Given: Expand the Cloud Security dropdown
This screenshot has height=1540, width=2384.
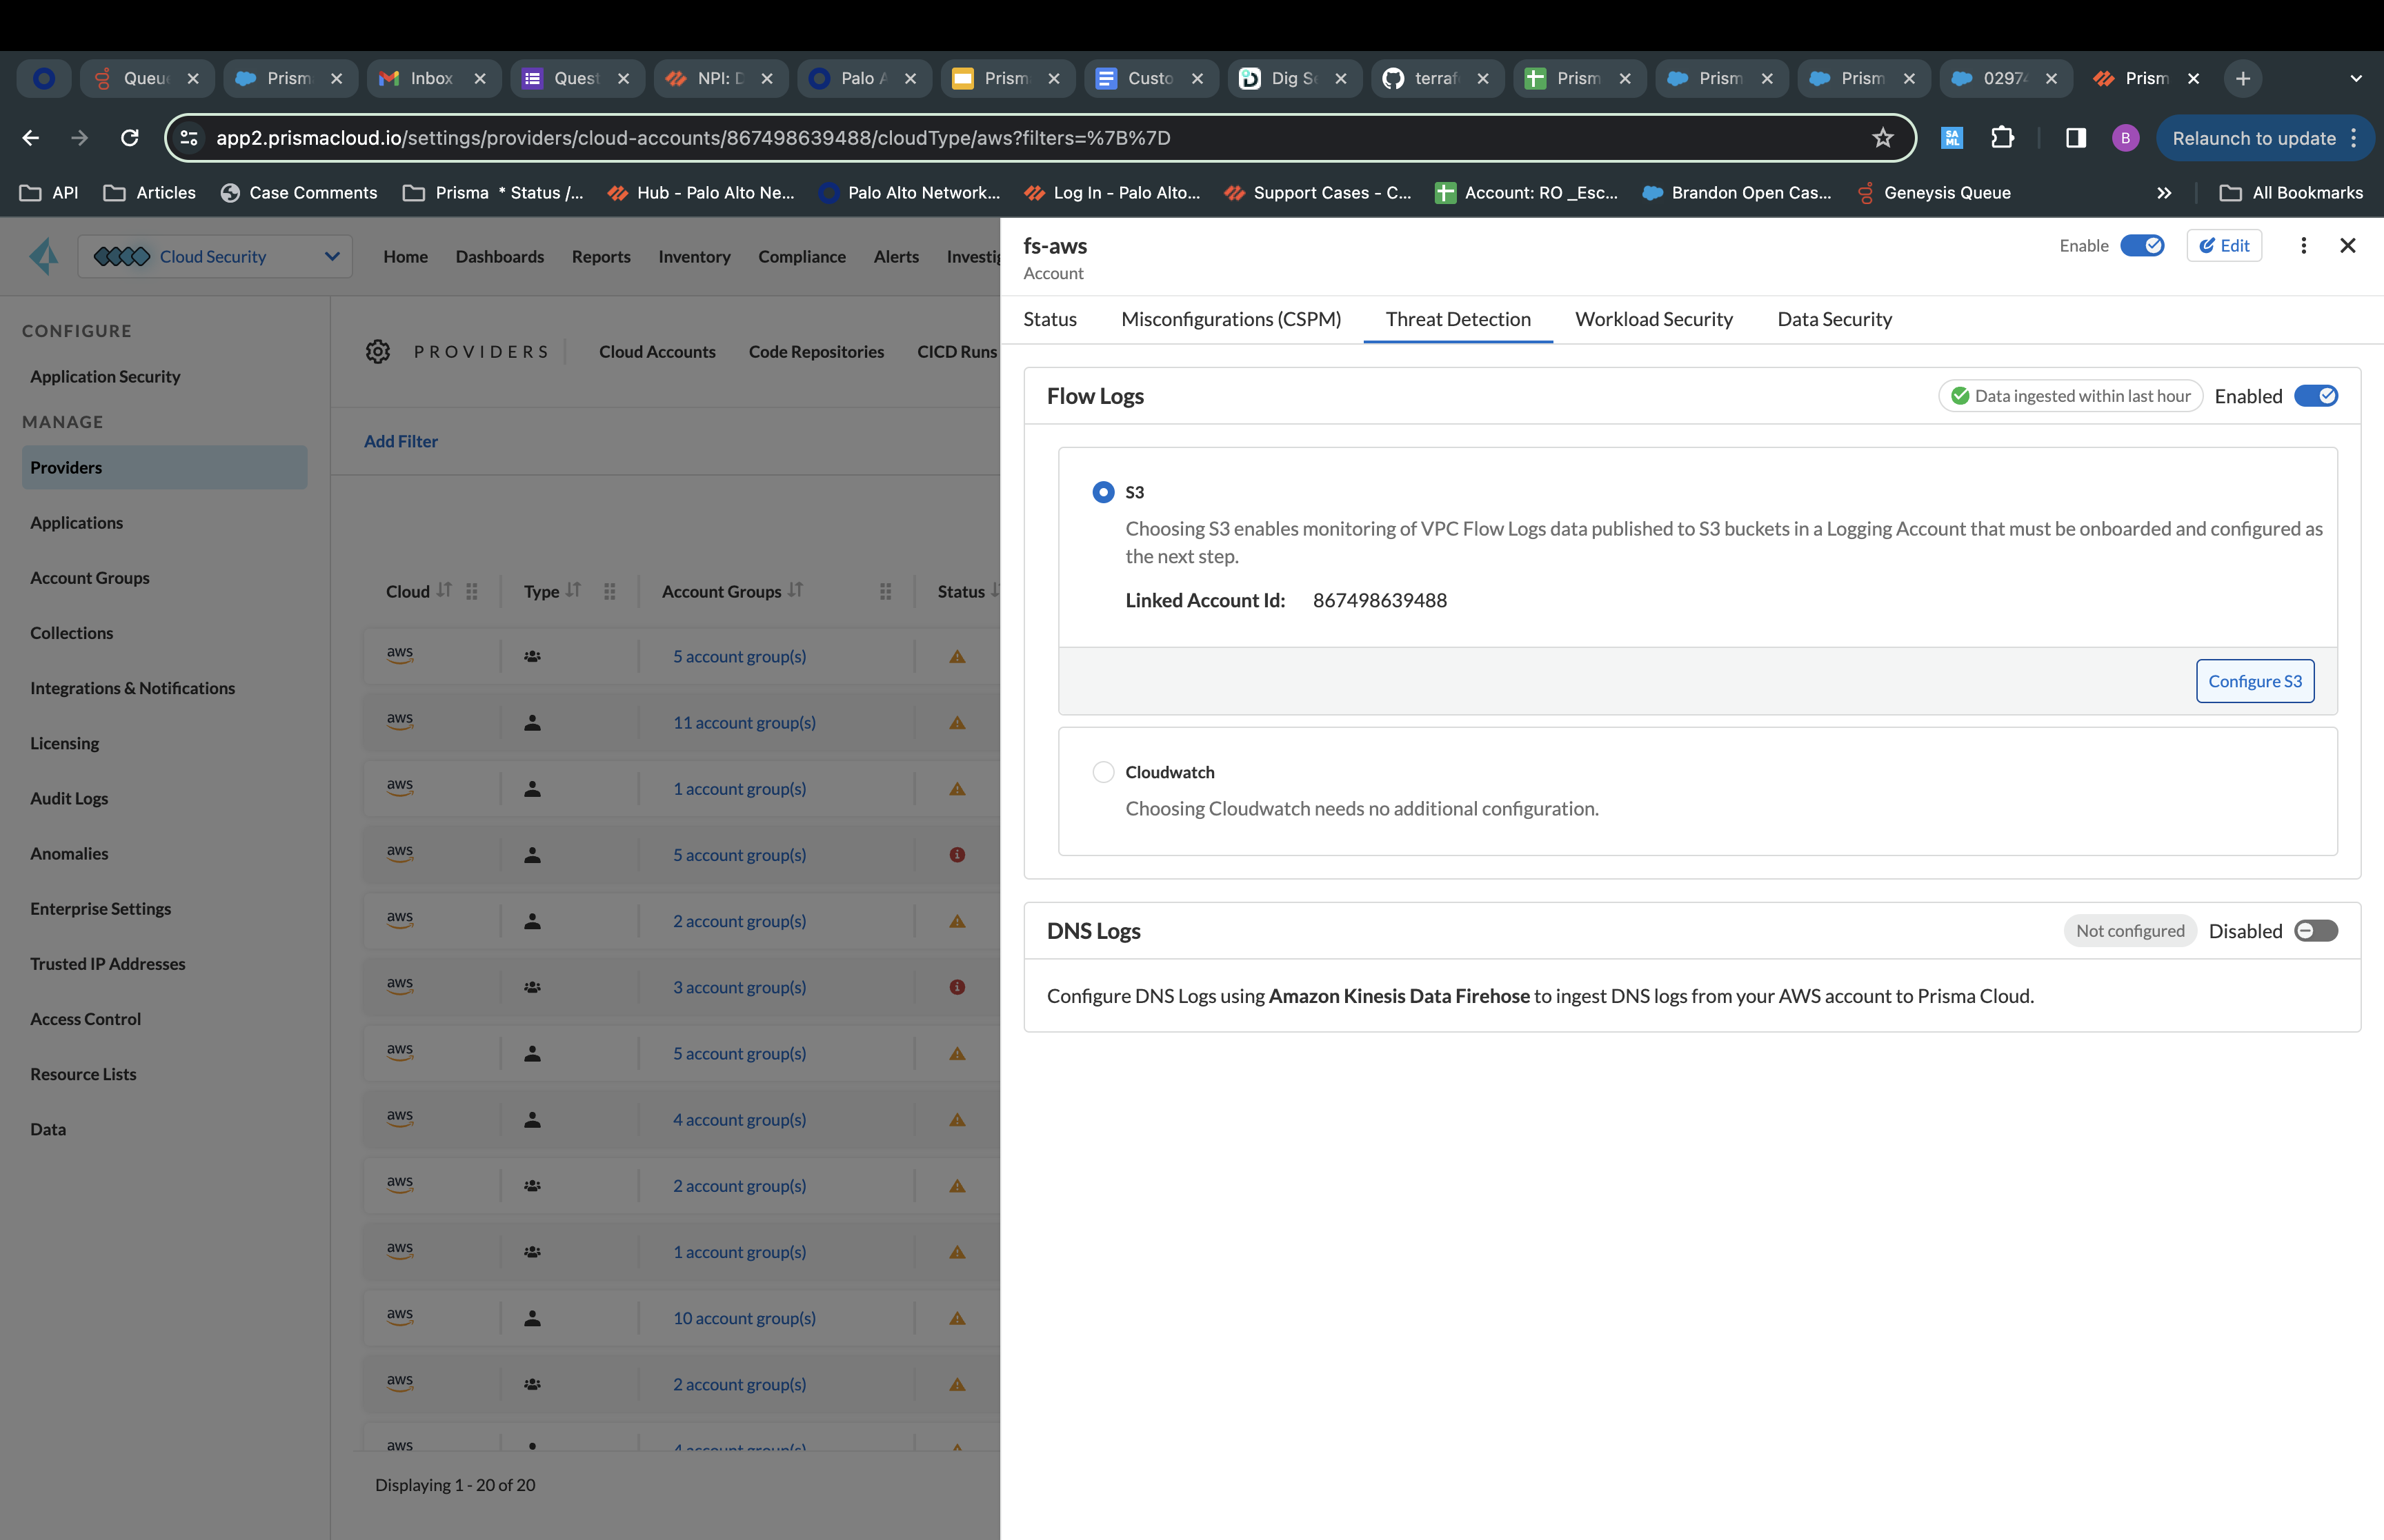Looking at the screenshot, I should tap(331, 257).
